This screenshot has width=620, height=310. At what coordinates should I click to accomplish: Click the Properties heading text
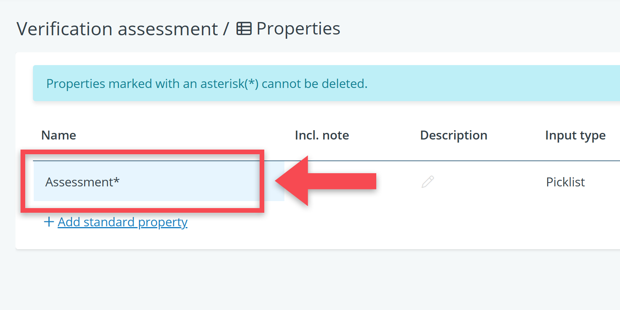[298, 29]
